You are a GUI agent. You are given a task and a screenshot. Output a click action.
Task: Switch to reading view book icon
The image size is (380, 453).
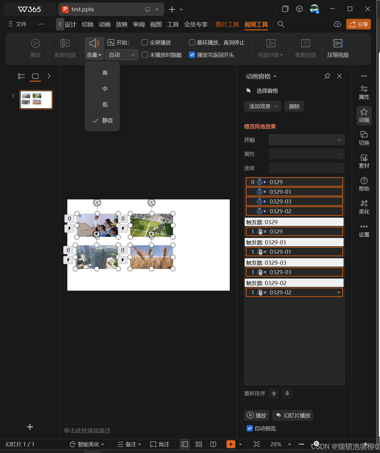pyautogui.click(x=213, y=444)
